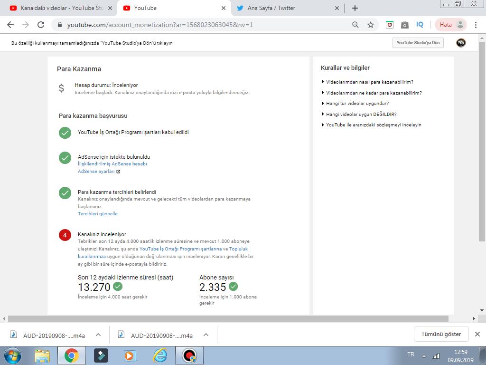Expand options for first m4a download
The image size is (486, 365).
coord(98,335)
